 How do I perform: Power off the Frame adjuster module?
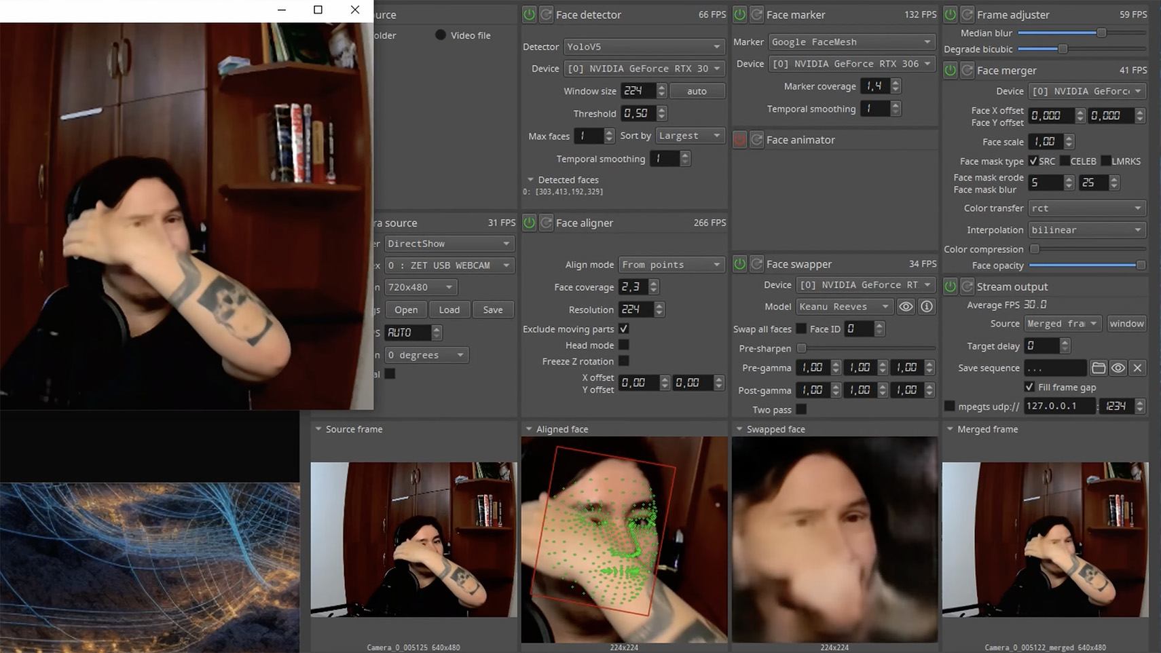950,14
